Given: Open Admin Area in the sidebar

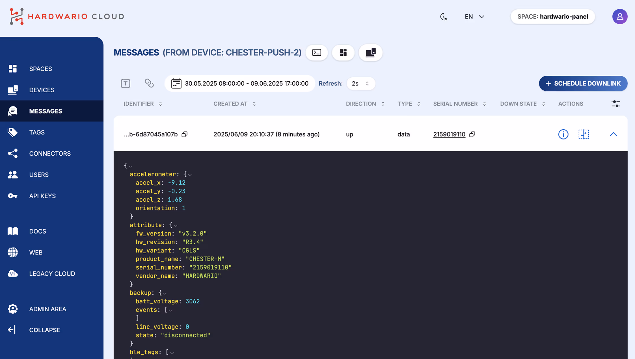Looking at the screenshot, I should point(52,309).
